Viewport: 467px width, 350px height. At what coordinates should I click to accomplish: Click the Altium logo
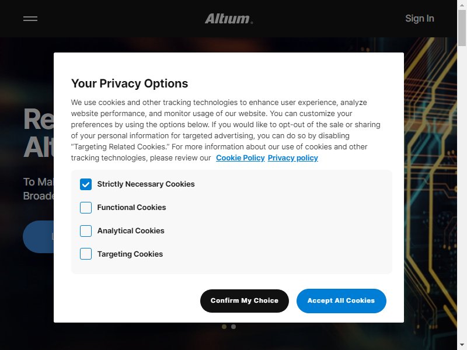tap(229, 19)
